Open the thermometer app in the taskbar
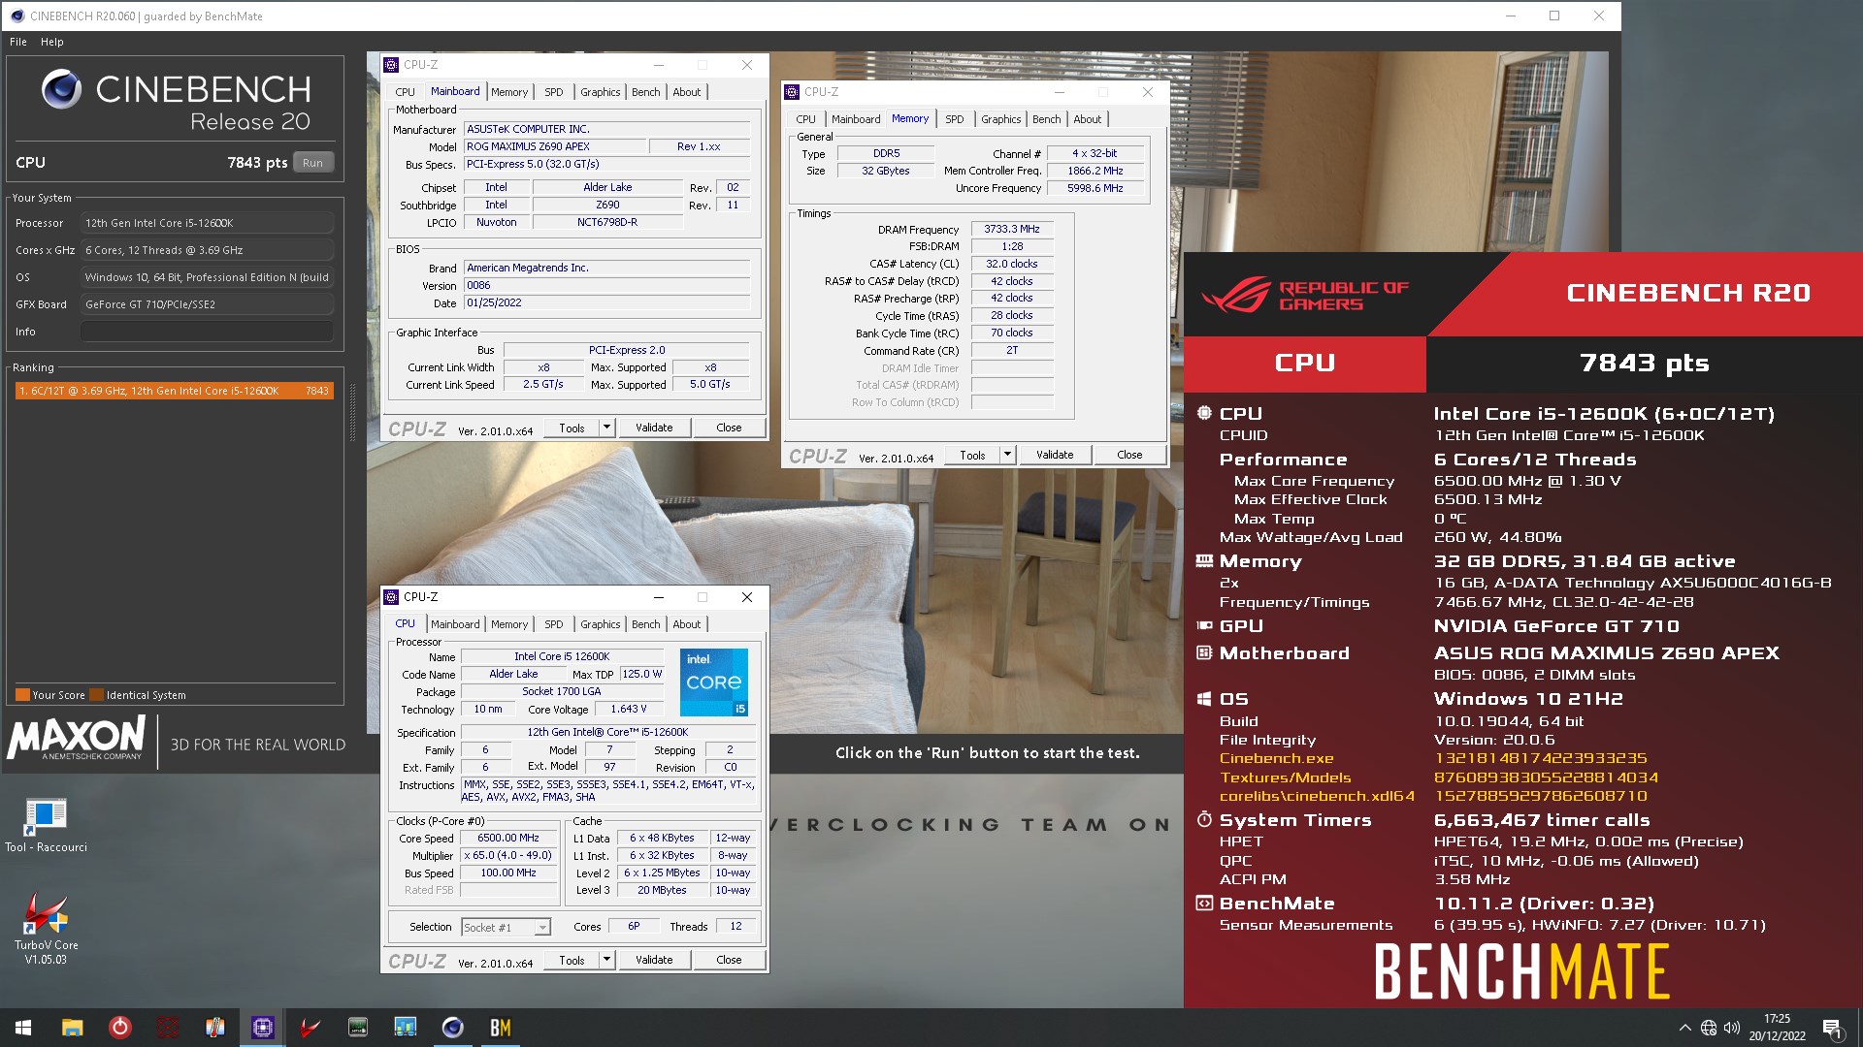The height and width of the screenshot is (1047, 1863). coord(214,1028)
